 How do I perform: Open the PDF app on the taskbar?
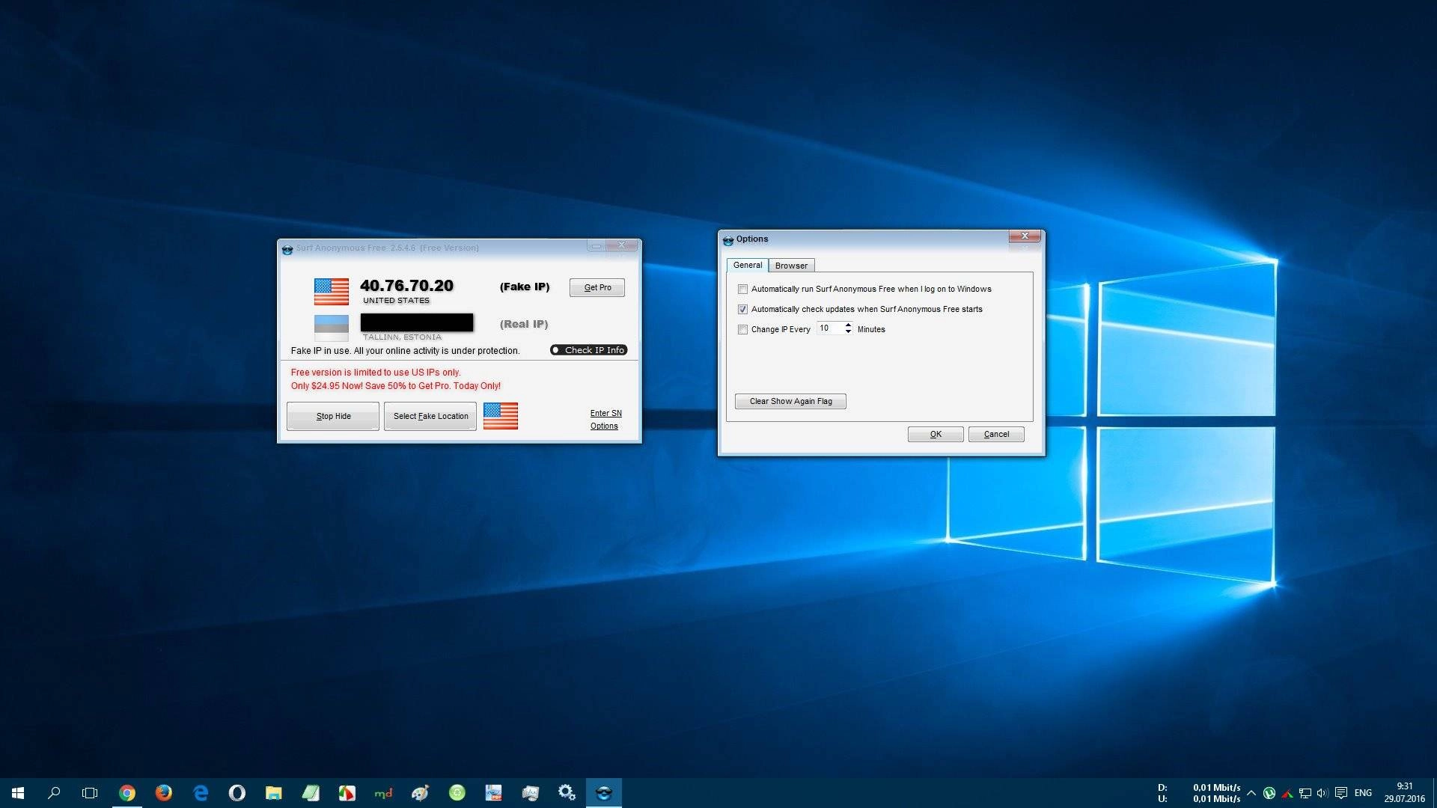(493, 793)
